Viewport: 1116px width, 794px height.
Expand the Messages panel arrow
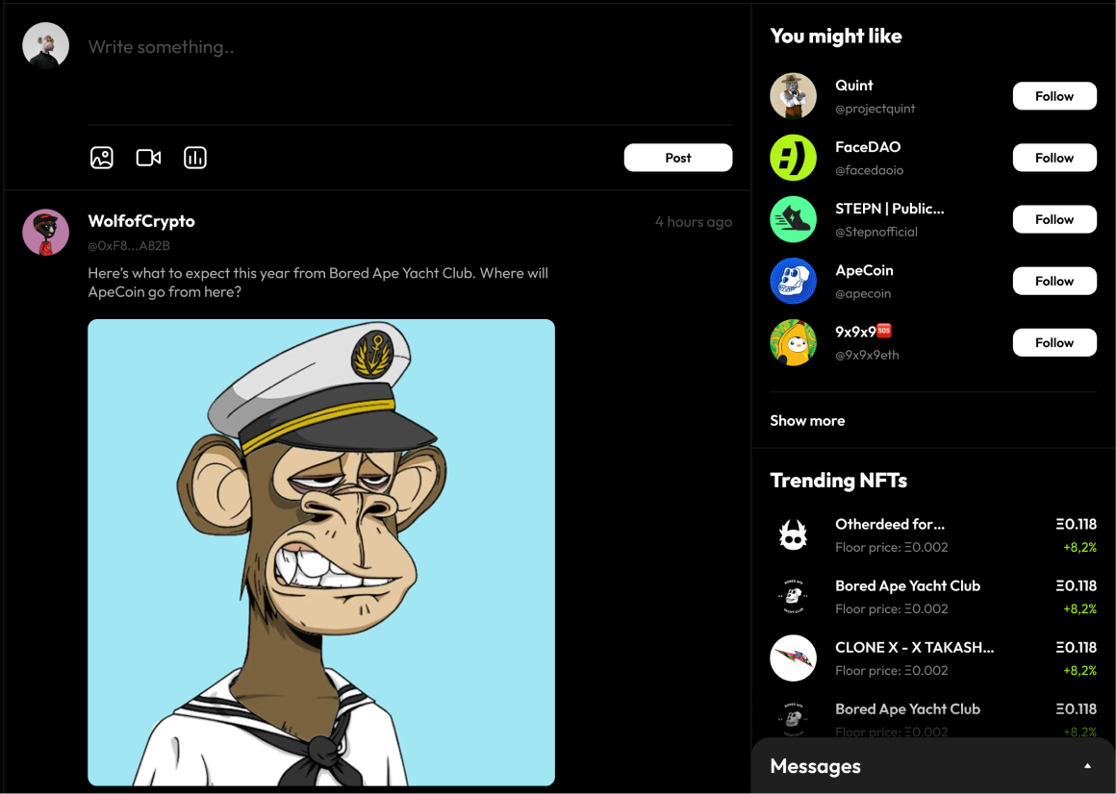1087,766
